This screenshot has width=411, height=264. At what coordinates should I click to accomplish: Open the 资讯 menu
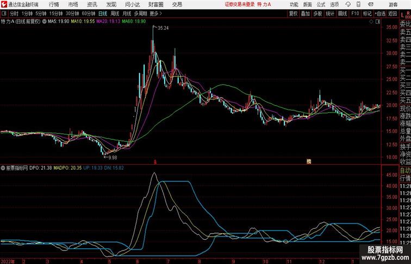92,4
